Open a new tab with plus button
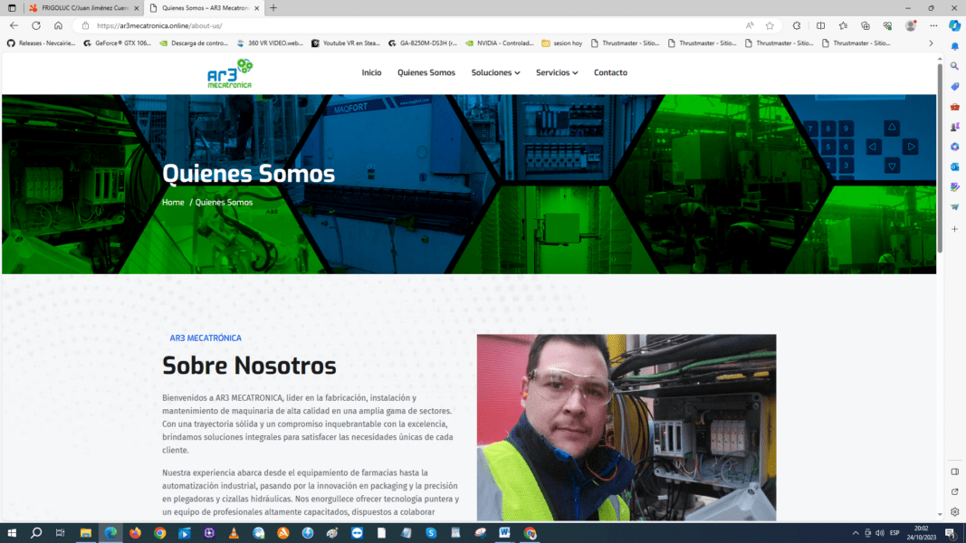 (x=273, y=8)
